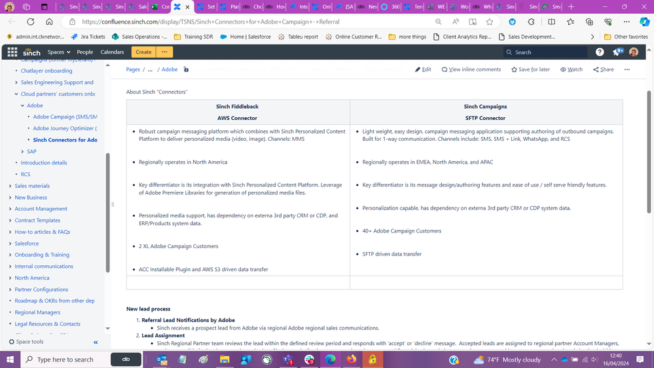Image resolution: width=654 pixels, height=368 pixels.
Task: Expand the breadcrumb ellipsis
Action: (150, 69)
